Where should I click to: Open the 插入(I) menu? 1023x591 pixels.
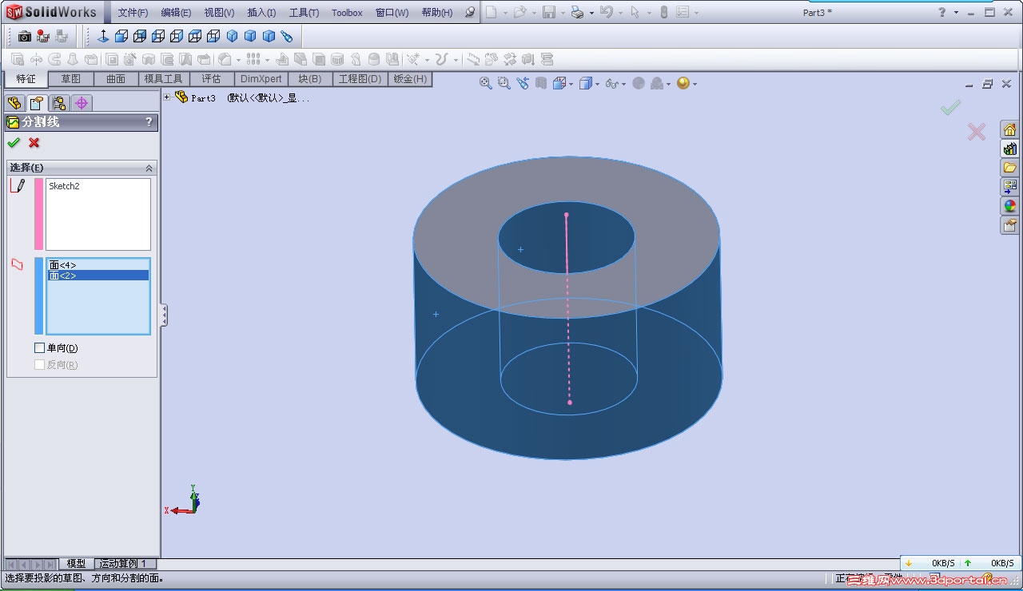point(261,13)
